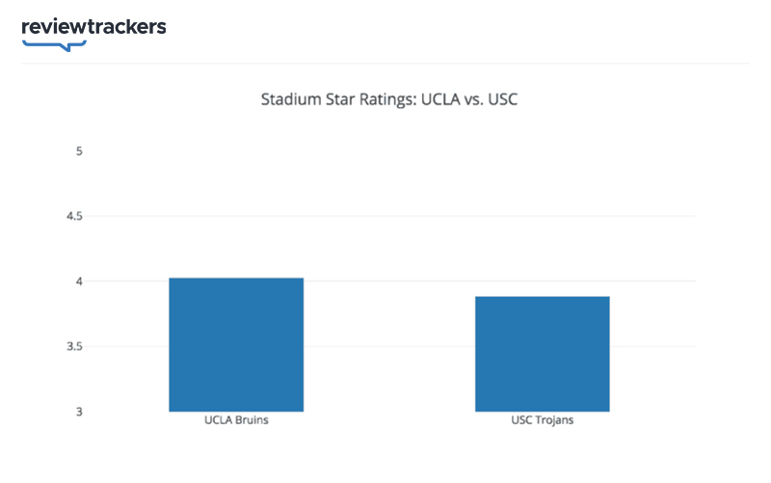
Task: Click the reviewtrackers logo
Action: (x=93, y=27)
